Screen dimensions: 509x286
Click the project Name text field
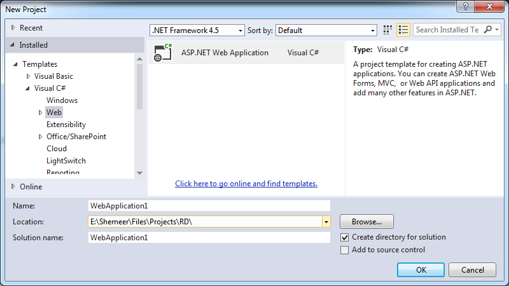point(209,205)
